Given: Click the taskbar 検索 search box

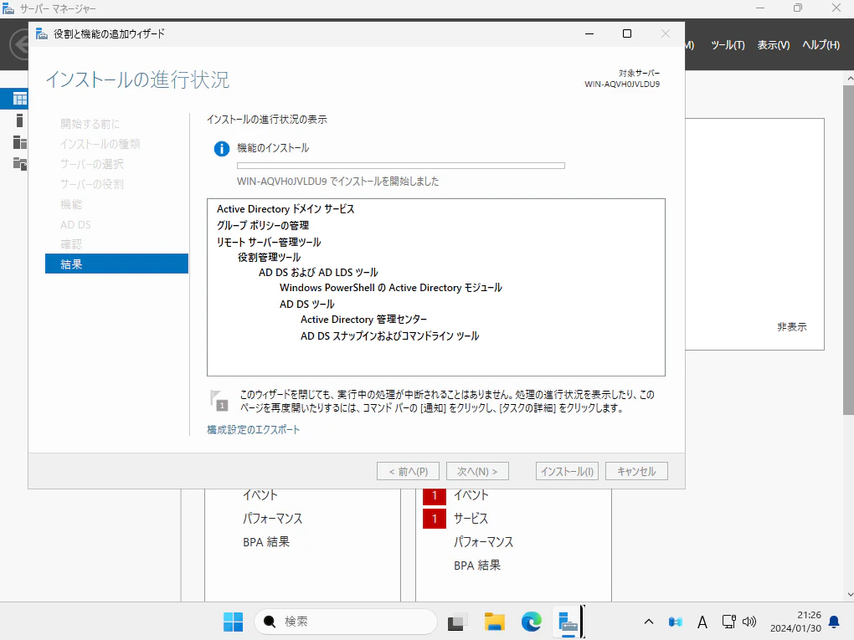Looking at the screenshot, I should point(345,622).
